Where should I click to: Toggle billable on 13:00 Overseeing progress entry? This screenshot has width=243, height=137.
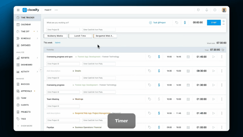[x=159, y=85]
